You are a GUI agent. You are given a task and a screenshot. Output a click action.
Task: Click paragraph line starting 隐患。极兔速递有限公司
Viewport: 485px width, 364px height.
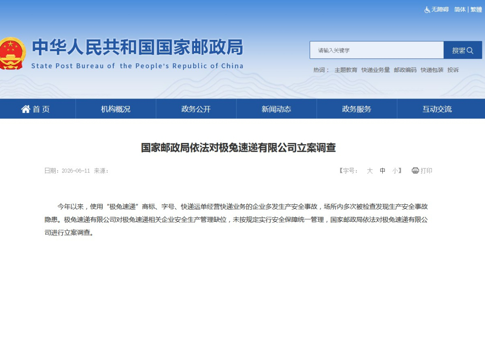click(x=236, y=220)
